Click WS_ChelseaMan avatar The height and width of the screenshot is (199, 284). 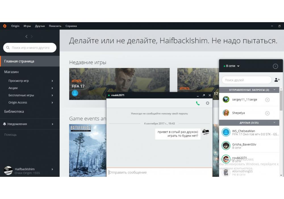coord(226,132)
